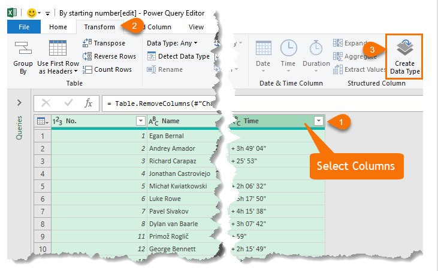438x271 pixels.
Task: Click the time value + 2h 15' 49"
Action: [249, 249]
